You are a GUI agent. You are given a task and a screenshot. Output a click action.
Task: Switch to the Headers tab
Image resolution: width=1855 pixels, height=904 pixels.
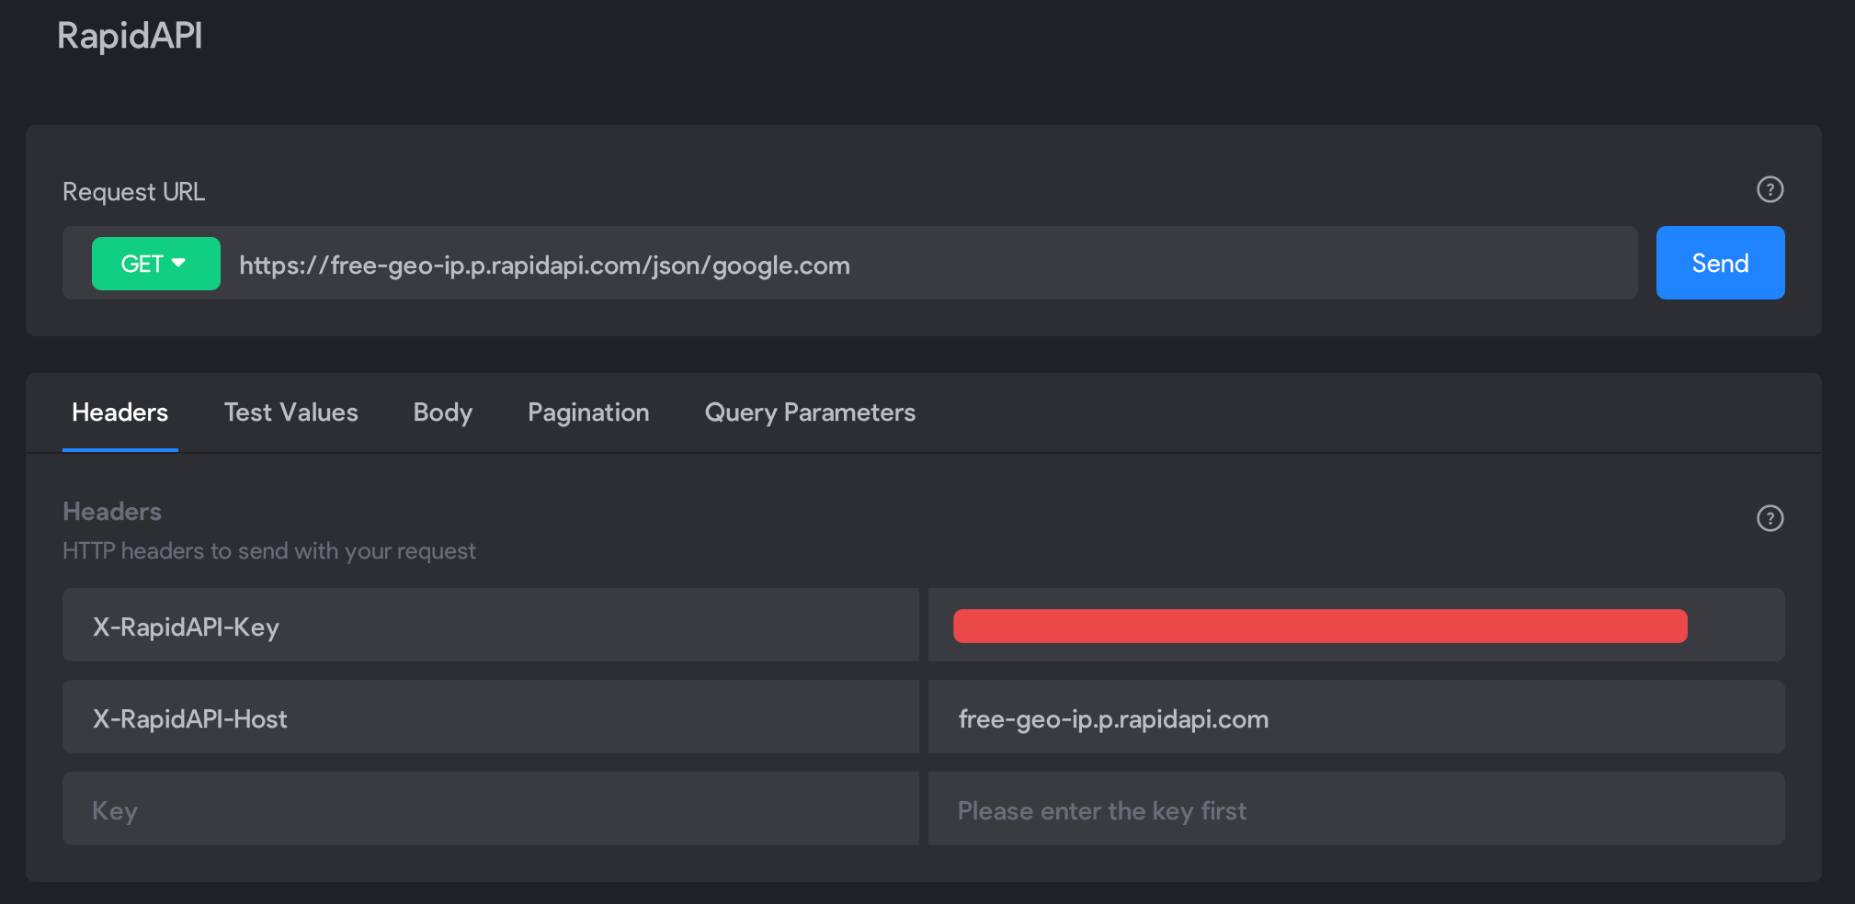point(119,412)
